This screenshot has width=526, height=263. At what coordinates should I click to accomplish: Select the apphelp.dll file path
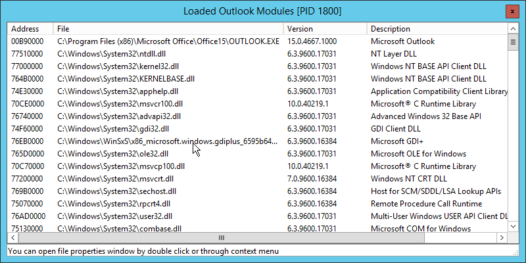pyautogui.click(x=118, y=91)
